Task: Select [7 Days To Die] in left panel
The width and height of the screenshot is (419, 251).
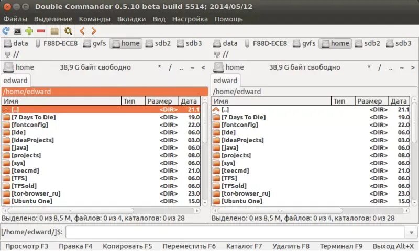Action: pyautogui.click(x=101, y=117)
